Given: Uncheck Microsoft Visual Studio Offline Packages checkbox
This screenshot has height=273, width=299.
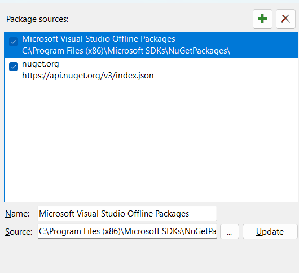Looking at the screenshot, I should (14, 42).
